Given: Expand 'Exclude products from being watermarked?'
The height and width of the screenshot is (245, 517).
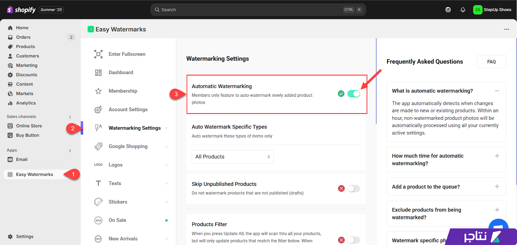Looking at the screenshot, I should pyautogui.click(x=497, y=210).
